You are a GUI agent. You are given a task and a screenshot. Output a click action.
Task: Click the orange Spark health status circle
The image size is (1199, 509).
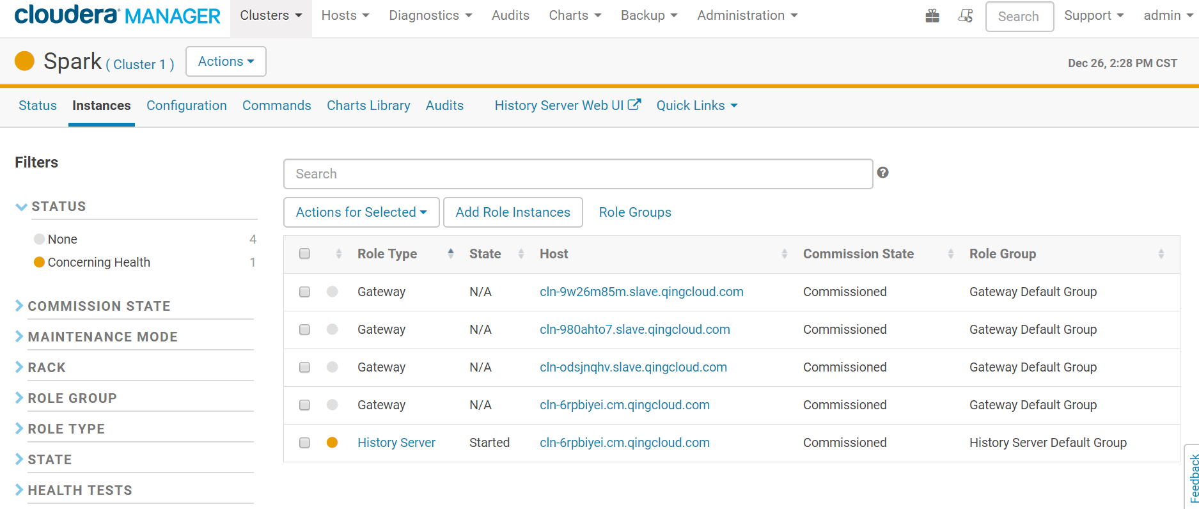tap(24, 61)
